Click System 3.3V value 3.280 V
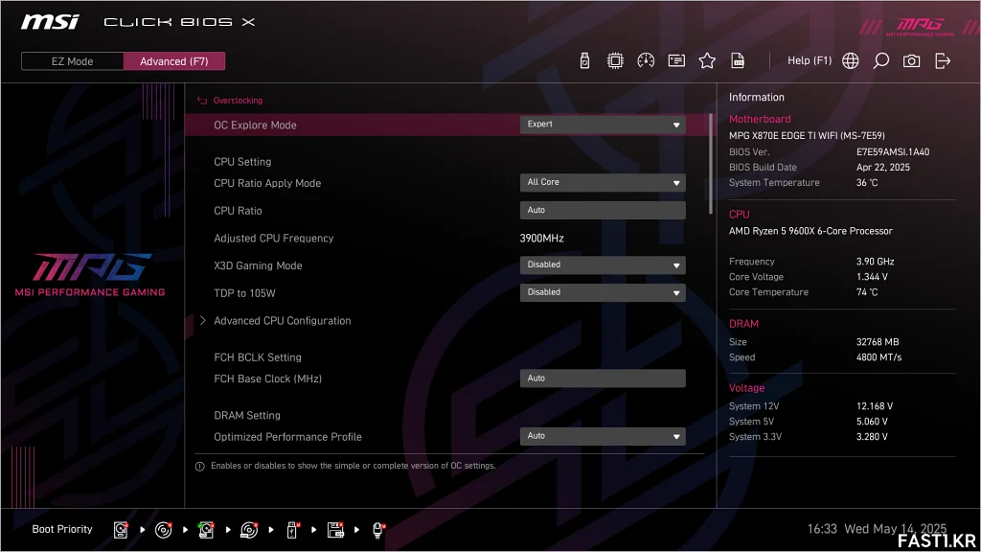 (x=872, y=437)
